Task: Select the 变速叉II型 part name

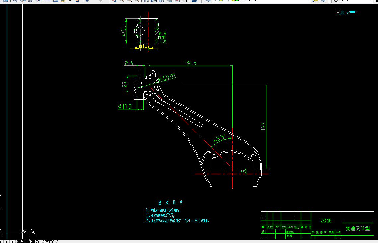Action: pos(357,228)
